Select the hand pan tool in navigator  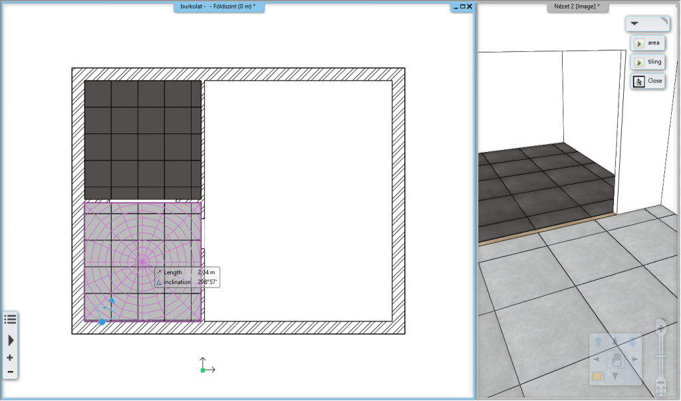[616, 360]
